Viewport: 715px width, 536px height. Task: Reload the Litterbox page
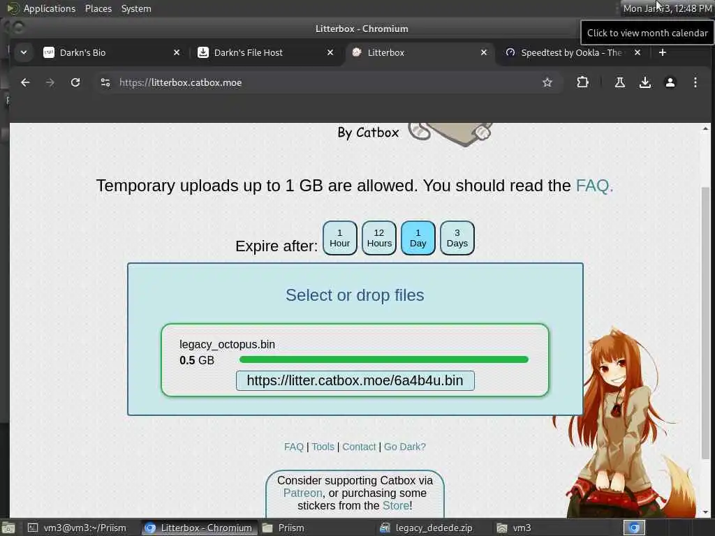[x=75, y=82]
